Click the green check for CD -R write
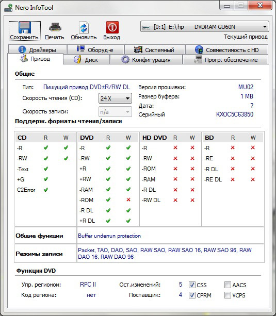 tap(66, 148)
